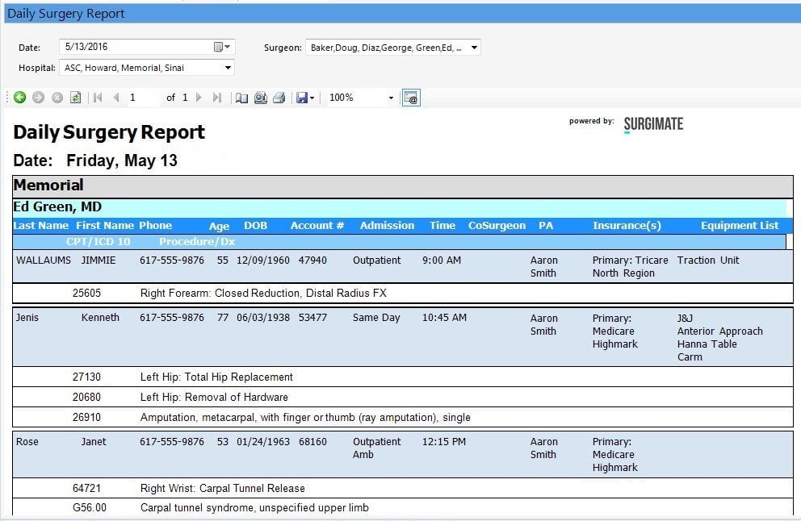
Task: Print the report using the printer icon
Action: tap(277, 97)
